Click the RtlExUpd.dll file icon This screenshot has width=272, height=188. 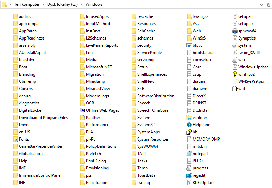(189, 183)
